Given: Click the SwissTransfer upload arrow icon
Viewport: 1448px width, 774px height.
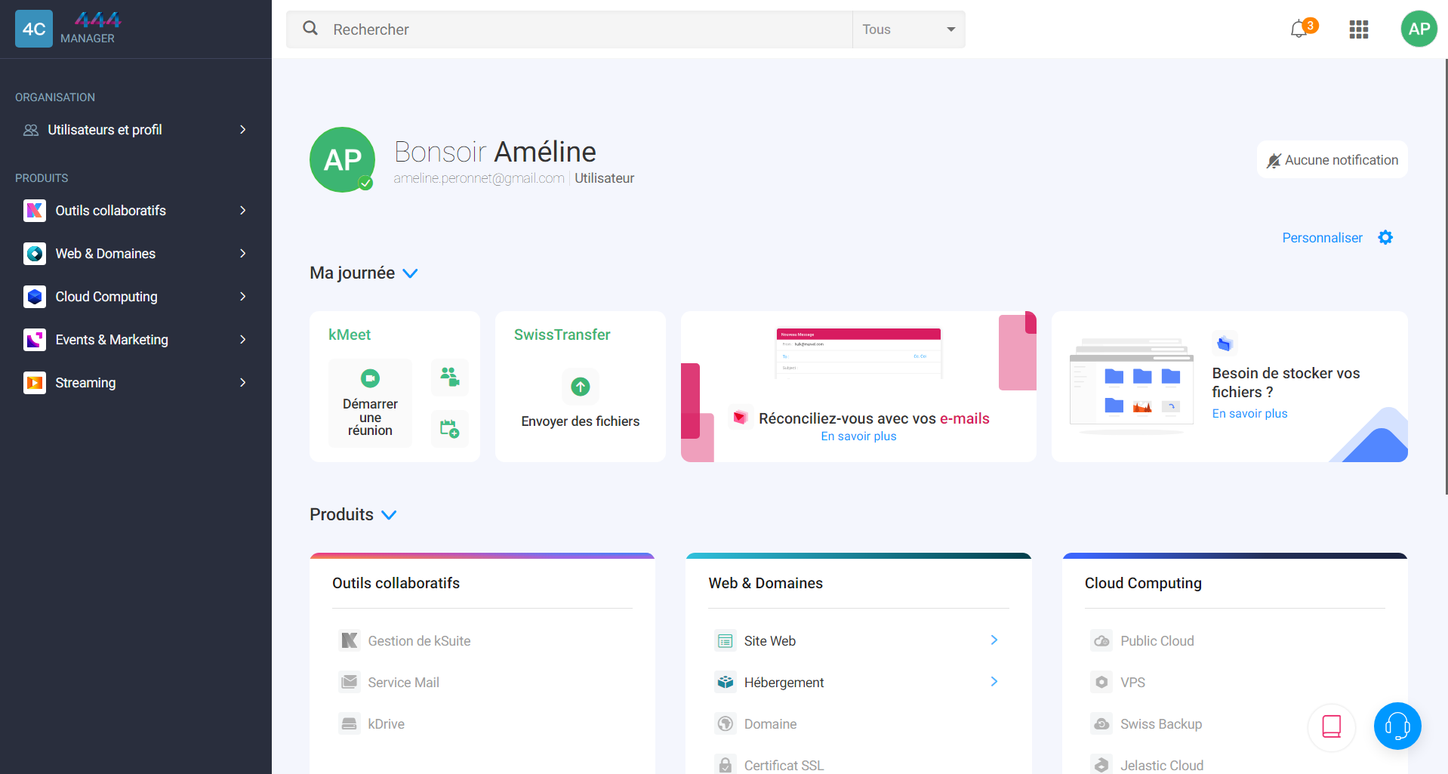Looking at the screenshot, I should pos(581,387).
